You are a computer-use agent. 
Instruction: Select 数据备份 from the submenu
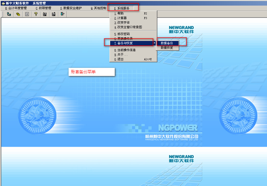click(x=167, y=43)
